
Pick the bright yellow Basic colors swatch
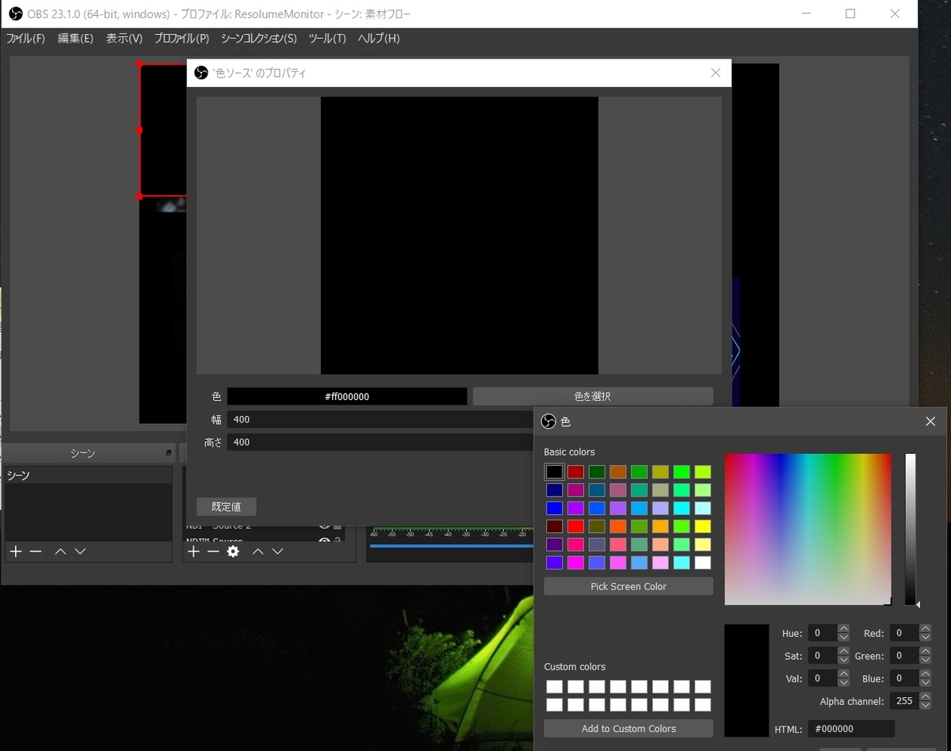703,526
